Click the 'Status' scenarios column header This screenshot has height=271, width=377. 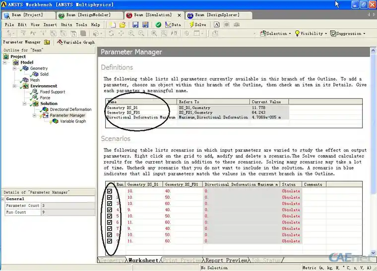(x=291, y=184)
